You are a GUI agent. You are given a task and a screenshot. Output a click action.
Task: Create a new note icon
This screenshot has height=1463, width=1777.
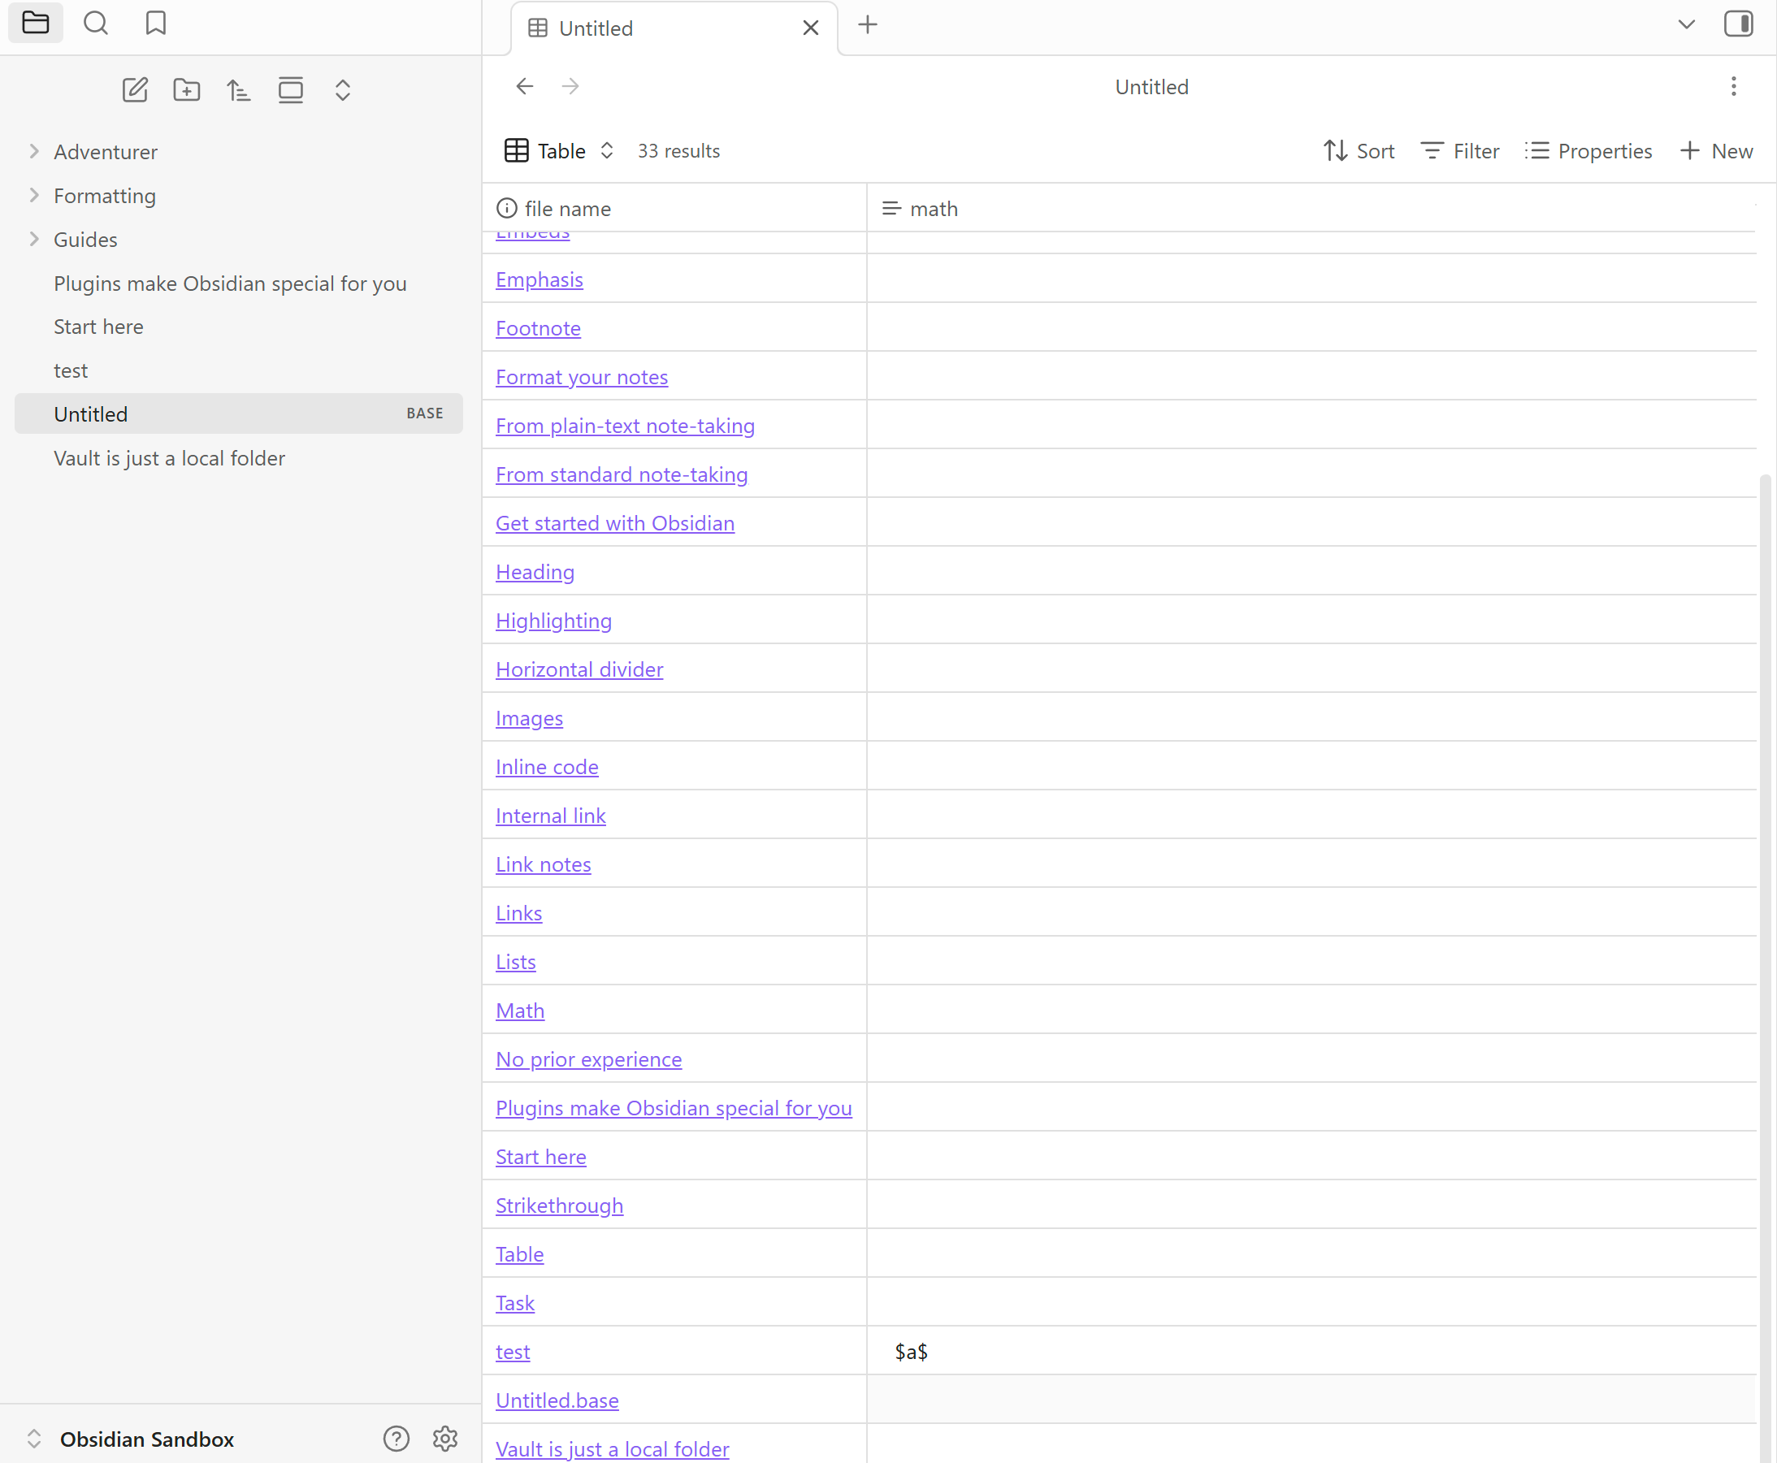[x=135, y=89]
